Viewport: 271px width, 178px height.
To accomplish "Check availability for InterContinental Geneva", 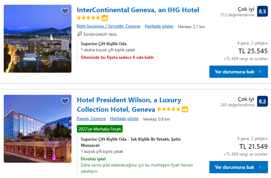I will click(238, 72).
